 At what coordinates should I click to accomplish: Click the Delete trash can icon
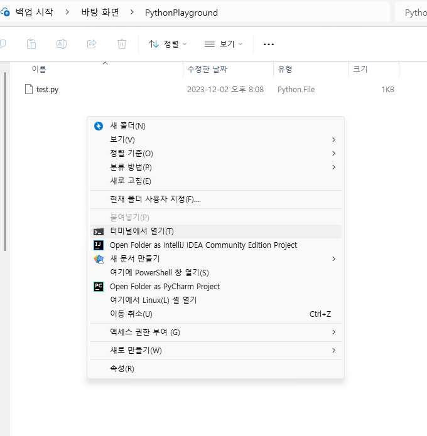[x=122, y=44]
